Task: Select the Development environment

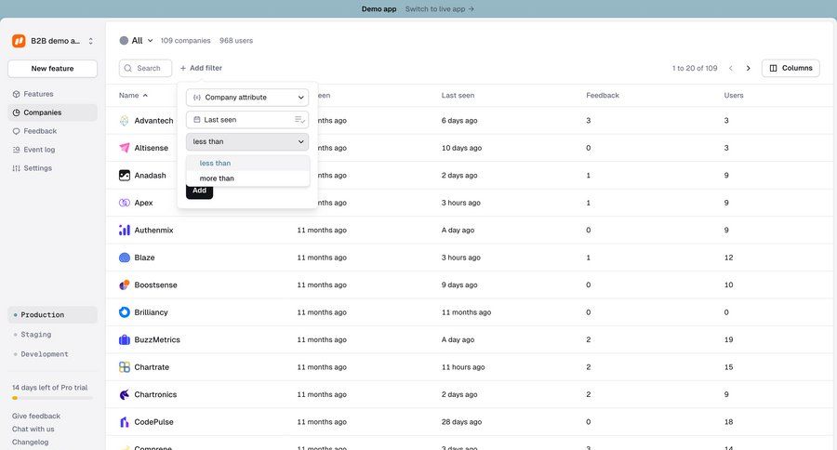Action: click(52, 354)
